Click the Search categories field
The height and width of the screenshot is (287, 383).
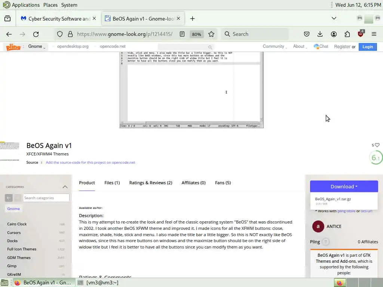tap(46, 198)
